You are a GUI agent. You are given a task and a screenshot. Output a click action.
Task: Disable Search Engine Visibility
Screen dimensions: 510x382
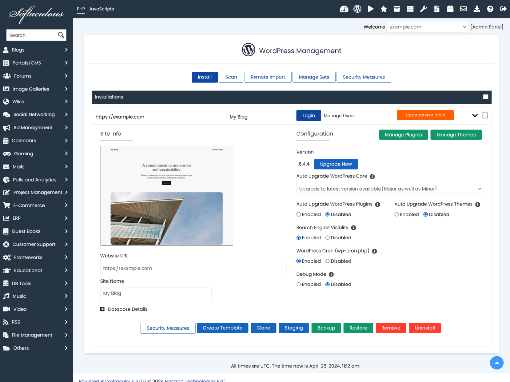(327, 237)
